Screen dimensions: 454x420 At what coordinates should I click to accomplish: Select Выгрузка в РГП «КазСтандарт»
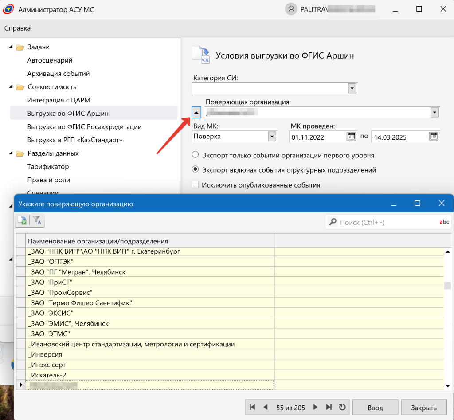coord(74,140)
